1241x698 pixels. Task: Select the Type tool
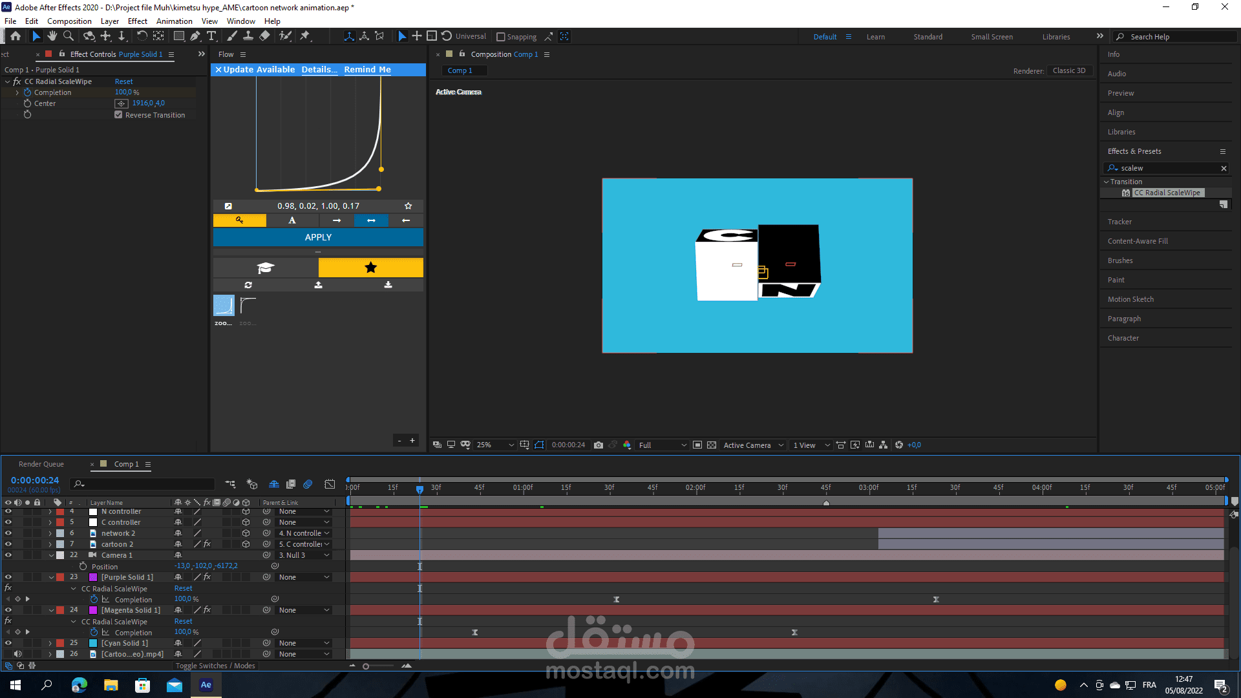211,36
